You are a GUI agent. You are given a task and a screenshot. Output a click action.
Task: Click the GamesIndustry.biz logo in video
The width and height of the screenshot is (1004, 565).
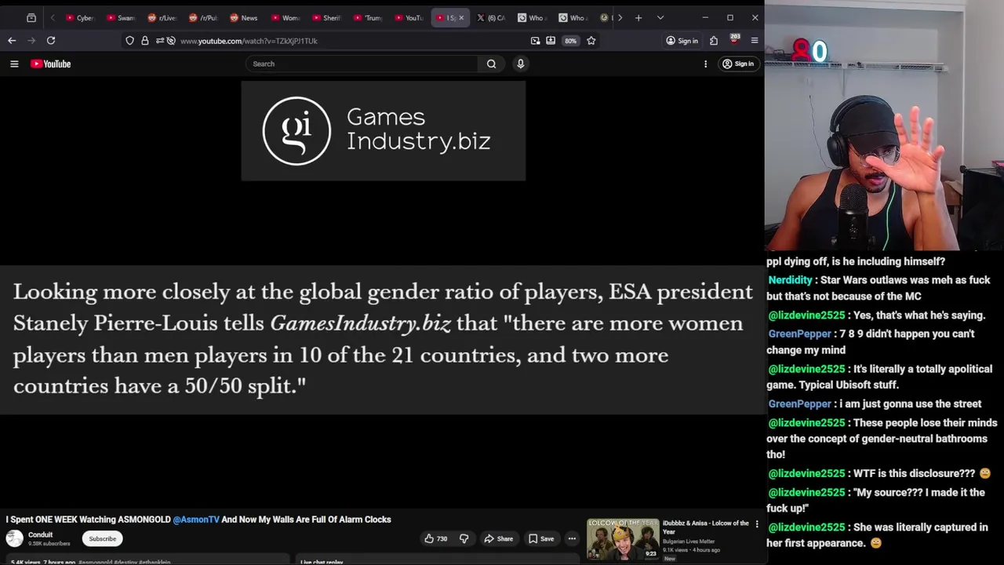point(383,130)
